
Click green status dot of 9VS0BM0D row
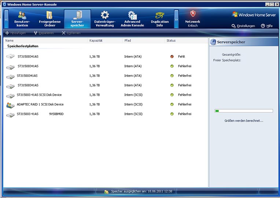click(172, 114)
